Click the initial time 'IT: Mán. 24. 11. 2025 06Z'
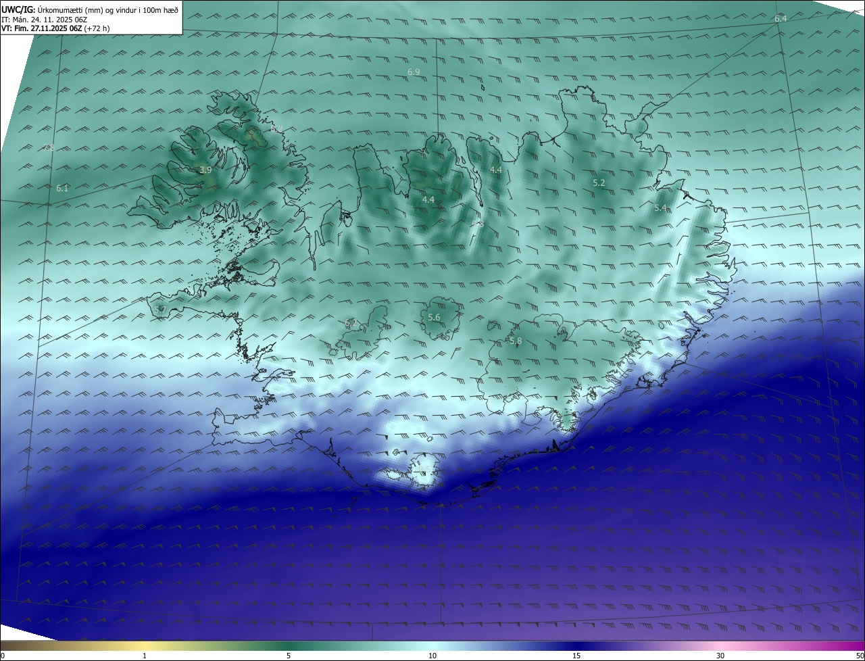 (44, 20)
